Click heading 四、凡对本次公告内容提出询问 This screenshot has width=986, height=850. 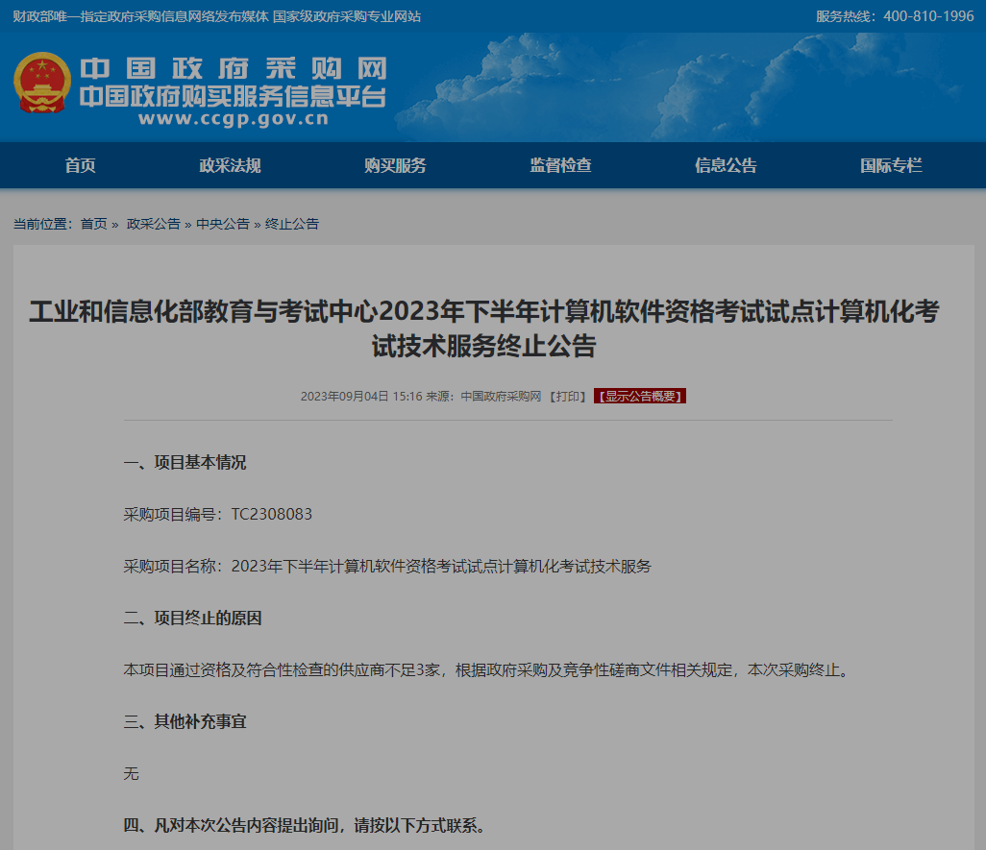pos(307,825)
